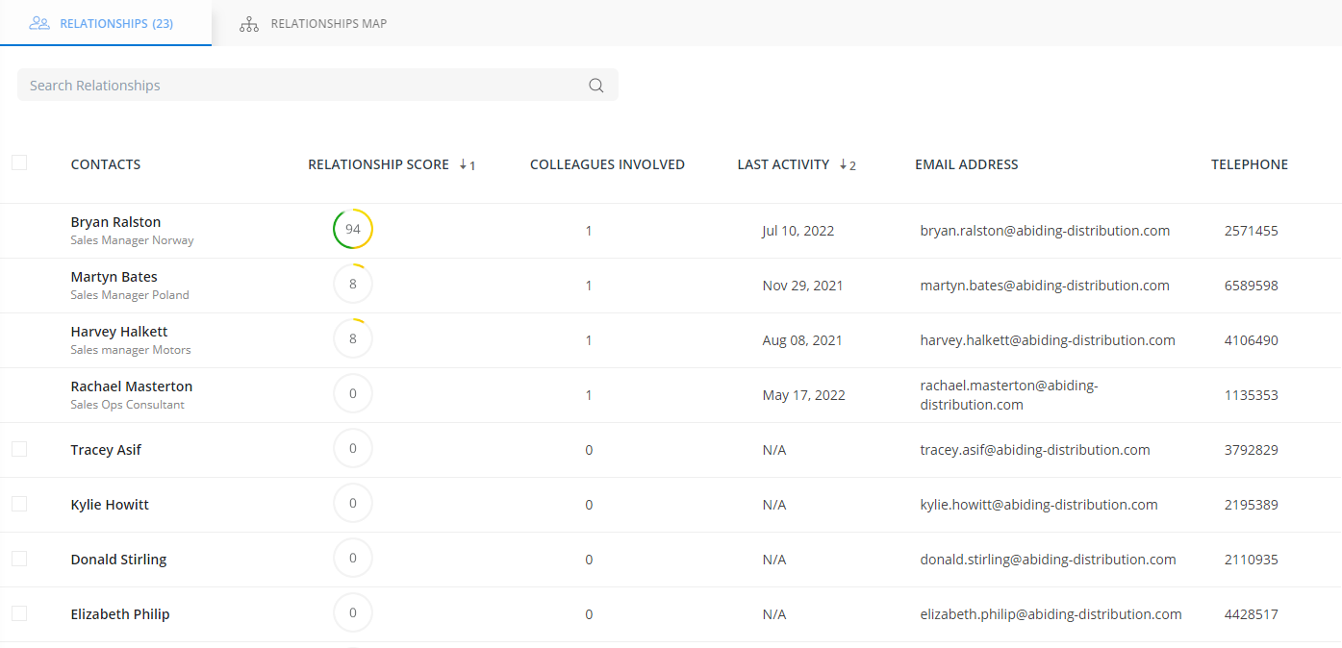Image resolution: width=1342 pixels, height=648 pixels.
Task: Select Kylie Howitt's row checkbox
Action: point(19,504)
